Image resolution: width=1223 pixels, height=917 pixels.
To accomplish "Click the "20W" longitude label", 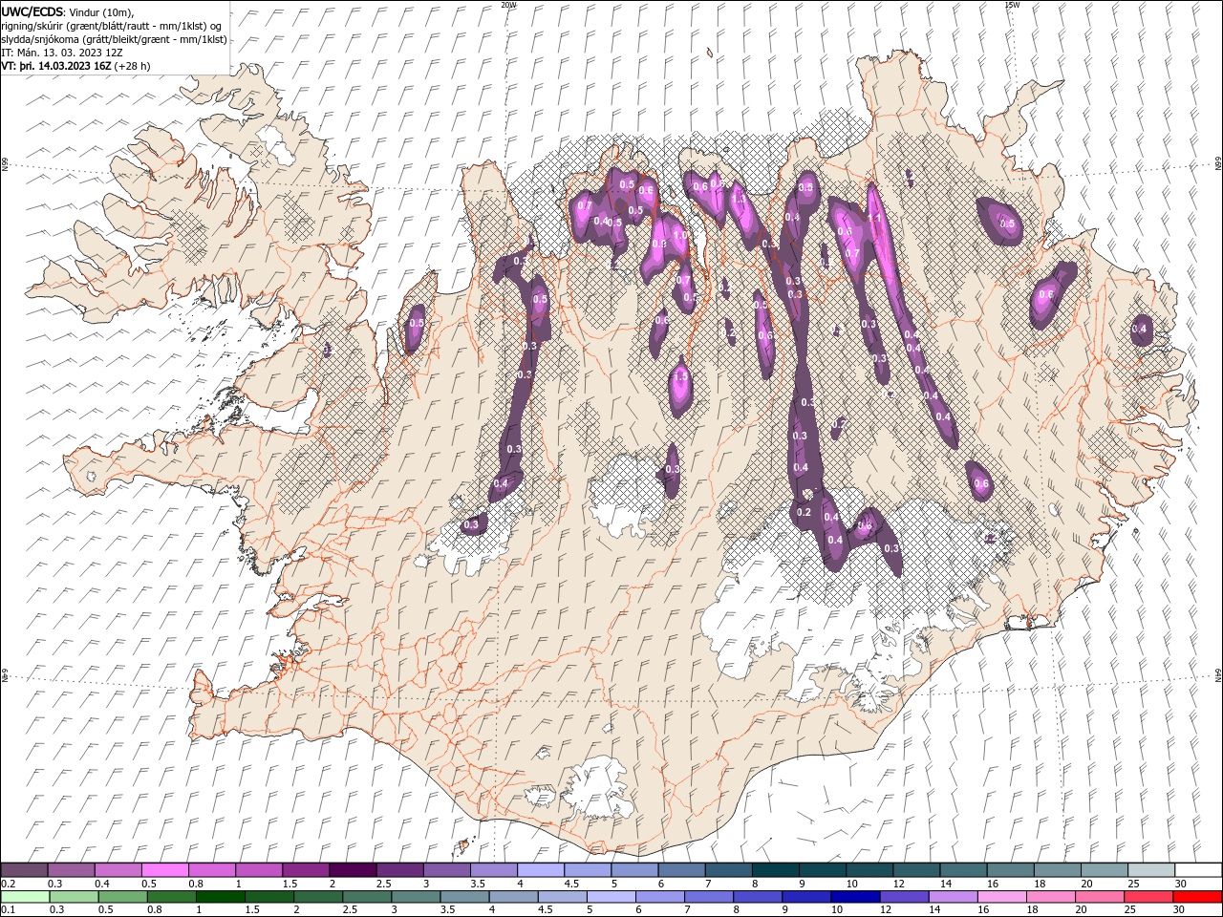I will tap(508, 5).
